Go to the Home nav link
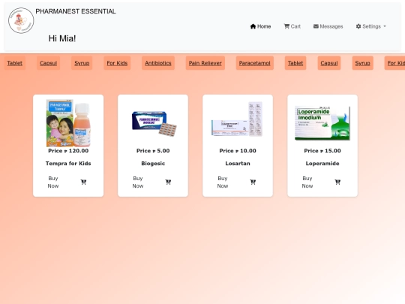The height and width of the screenshot is (304, 405). 260,26
